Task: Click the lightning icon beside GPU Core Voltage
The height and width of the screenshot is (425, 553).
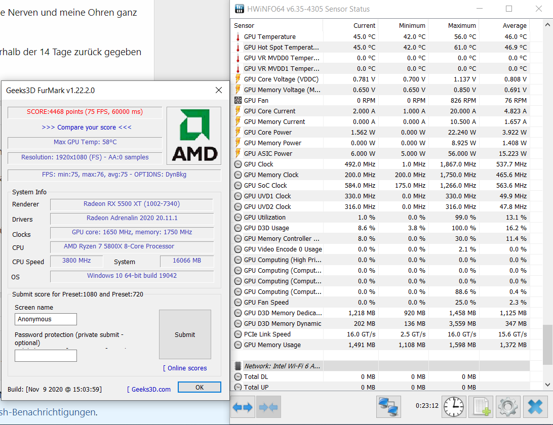Action: (x=238, y=79)
